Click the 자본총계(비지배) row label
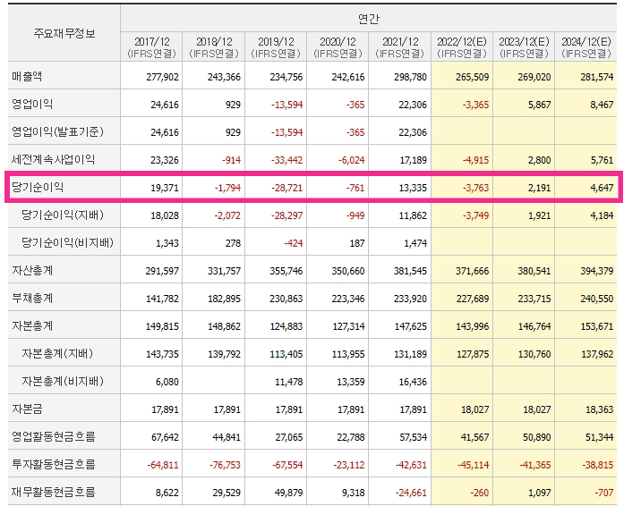 pyautogui.click(x=63, y=381)
